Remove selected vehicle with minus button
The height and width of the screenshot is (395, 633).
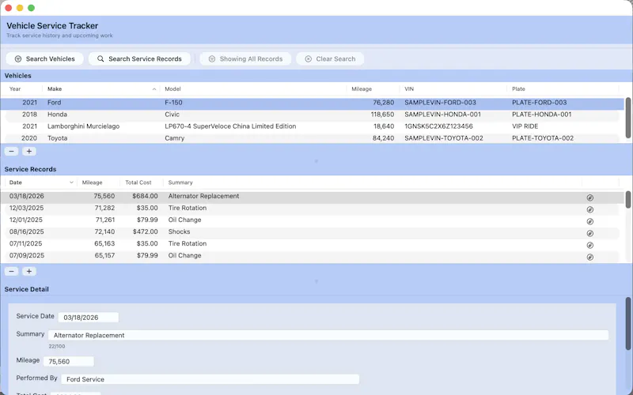(11, 151)
